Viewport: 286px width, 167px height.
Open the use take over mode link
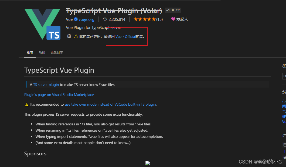pos(110,104)
